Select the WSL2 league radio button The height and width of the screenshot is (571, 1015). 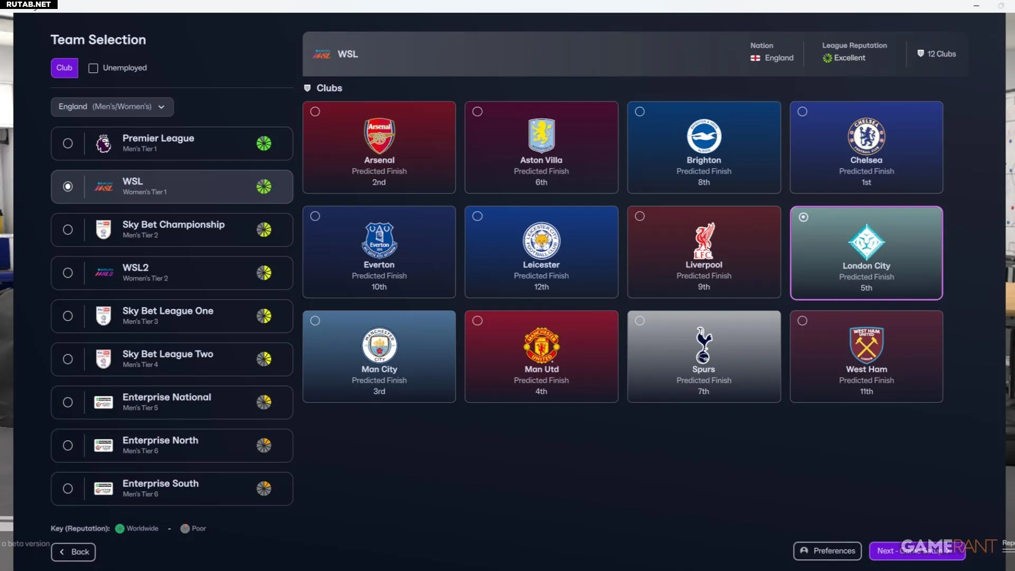[68, 273]
